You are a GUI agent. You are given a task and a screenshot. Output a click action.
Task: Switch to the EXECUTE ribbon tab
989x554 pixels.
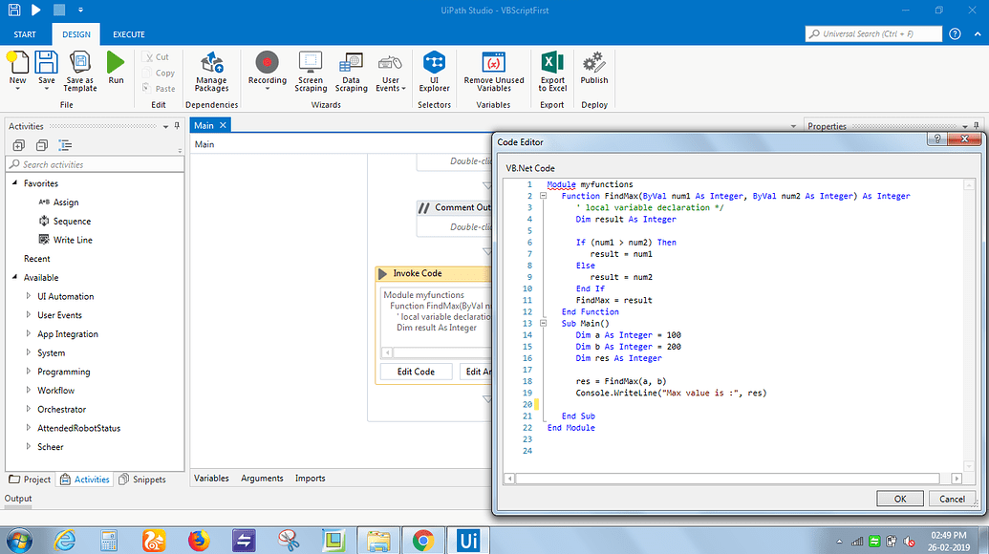[x=129, y=34]
